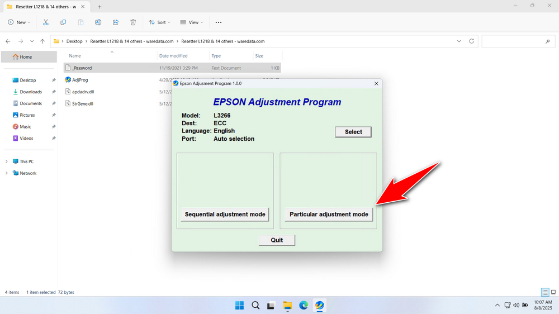559x314 pixels.
Task: Open Videos in quick access
Action: pyautogui.click(x=26, y=139)
